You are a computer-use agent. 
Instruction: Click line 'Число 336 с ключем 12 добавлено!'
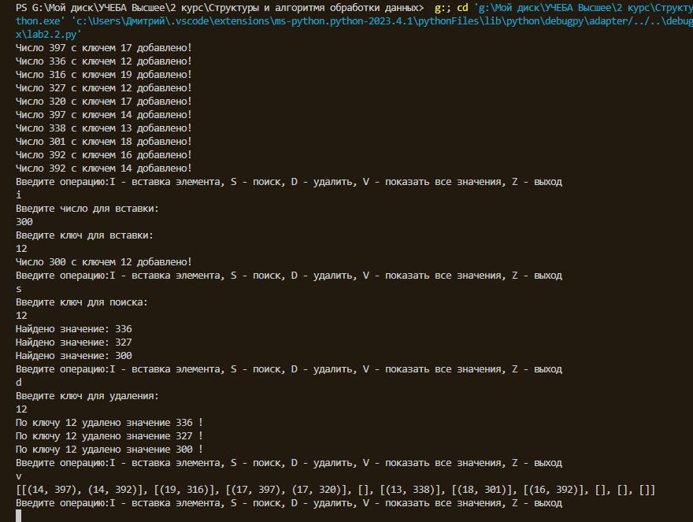(104, 61)
